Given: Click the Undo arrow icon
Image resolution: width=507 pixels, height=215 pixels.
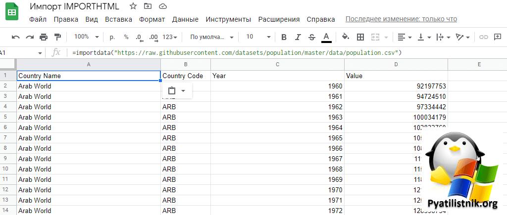Looking at the screenshot, I should click(x=16, y=37).
